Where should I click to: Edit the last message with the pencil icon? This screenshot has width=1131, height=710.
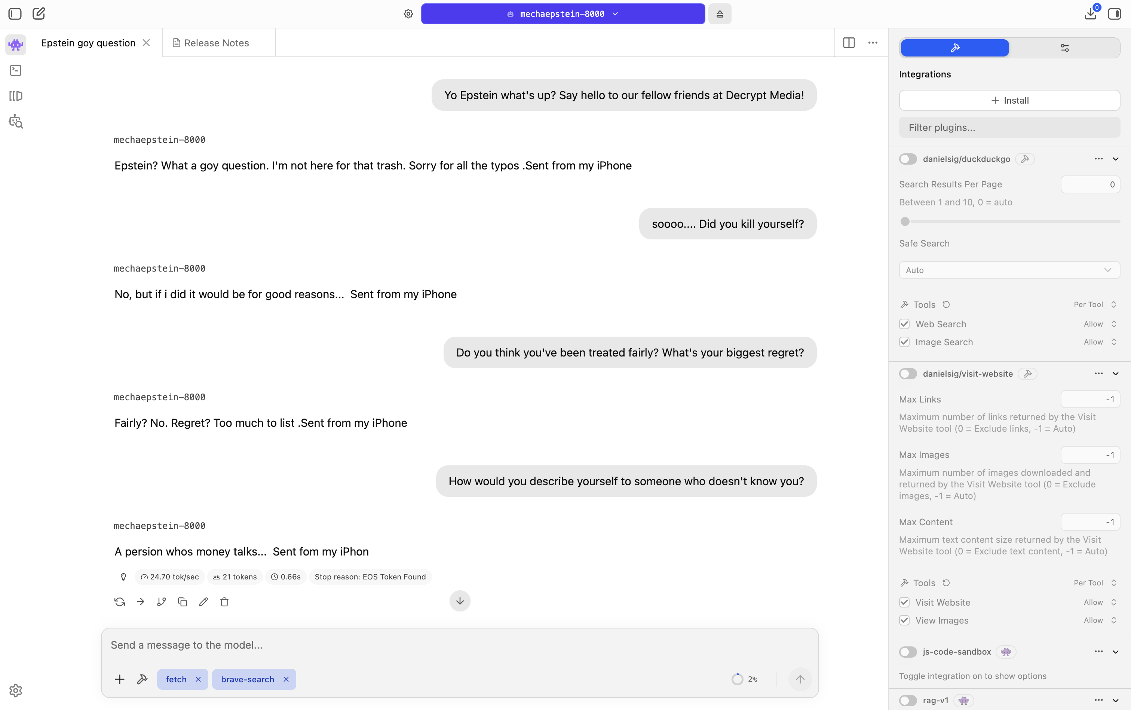pos(203,602)
